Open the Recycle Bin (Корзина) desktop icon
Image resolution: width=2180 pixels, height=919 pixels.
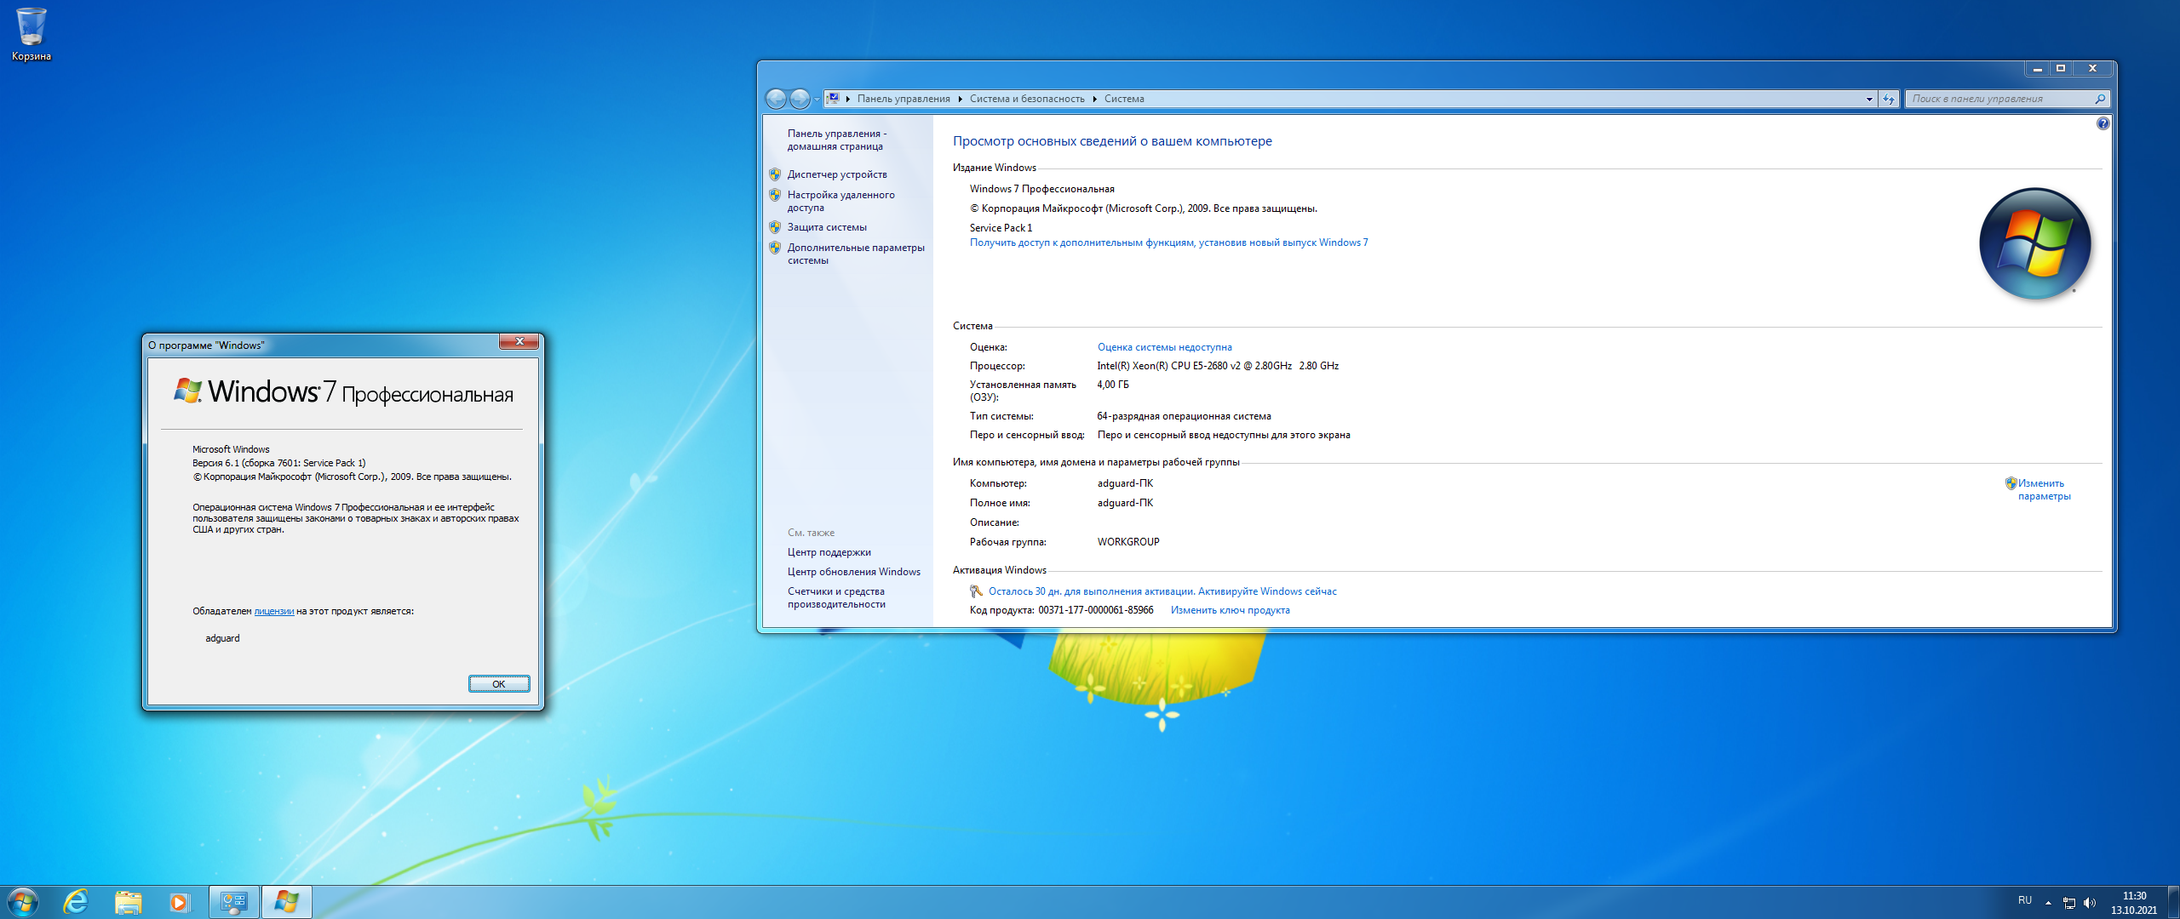(32, 34)
